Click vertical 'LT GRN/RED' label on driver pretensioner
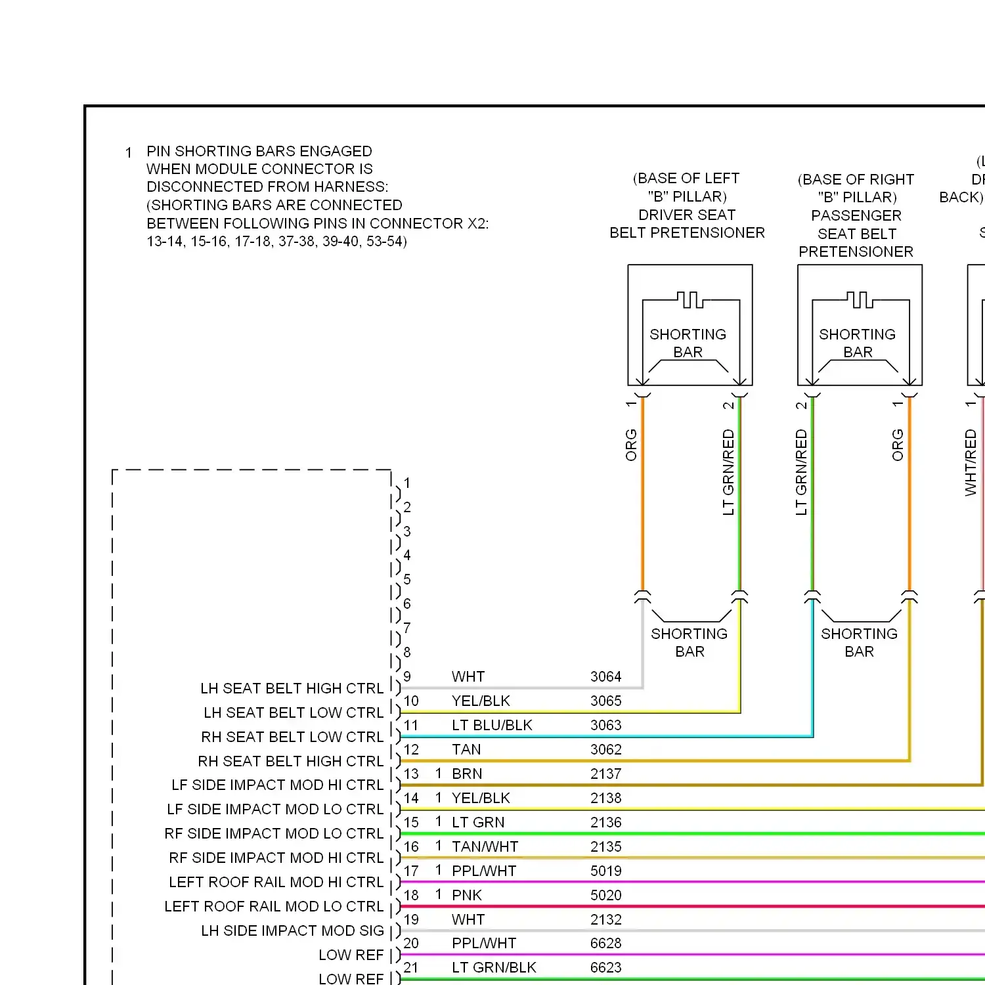 click(x=728, y=472)
